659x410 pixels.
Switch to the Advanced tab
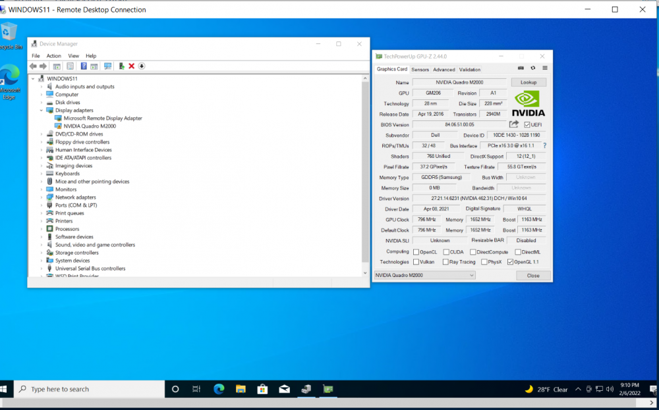click(444, 70)
